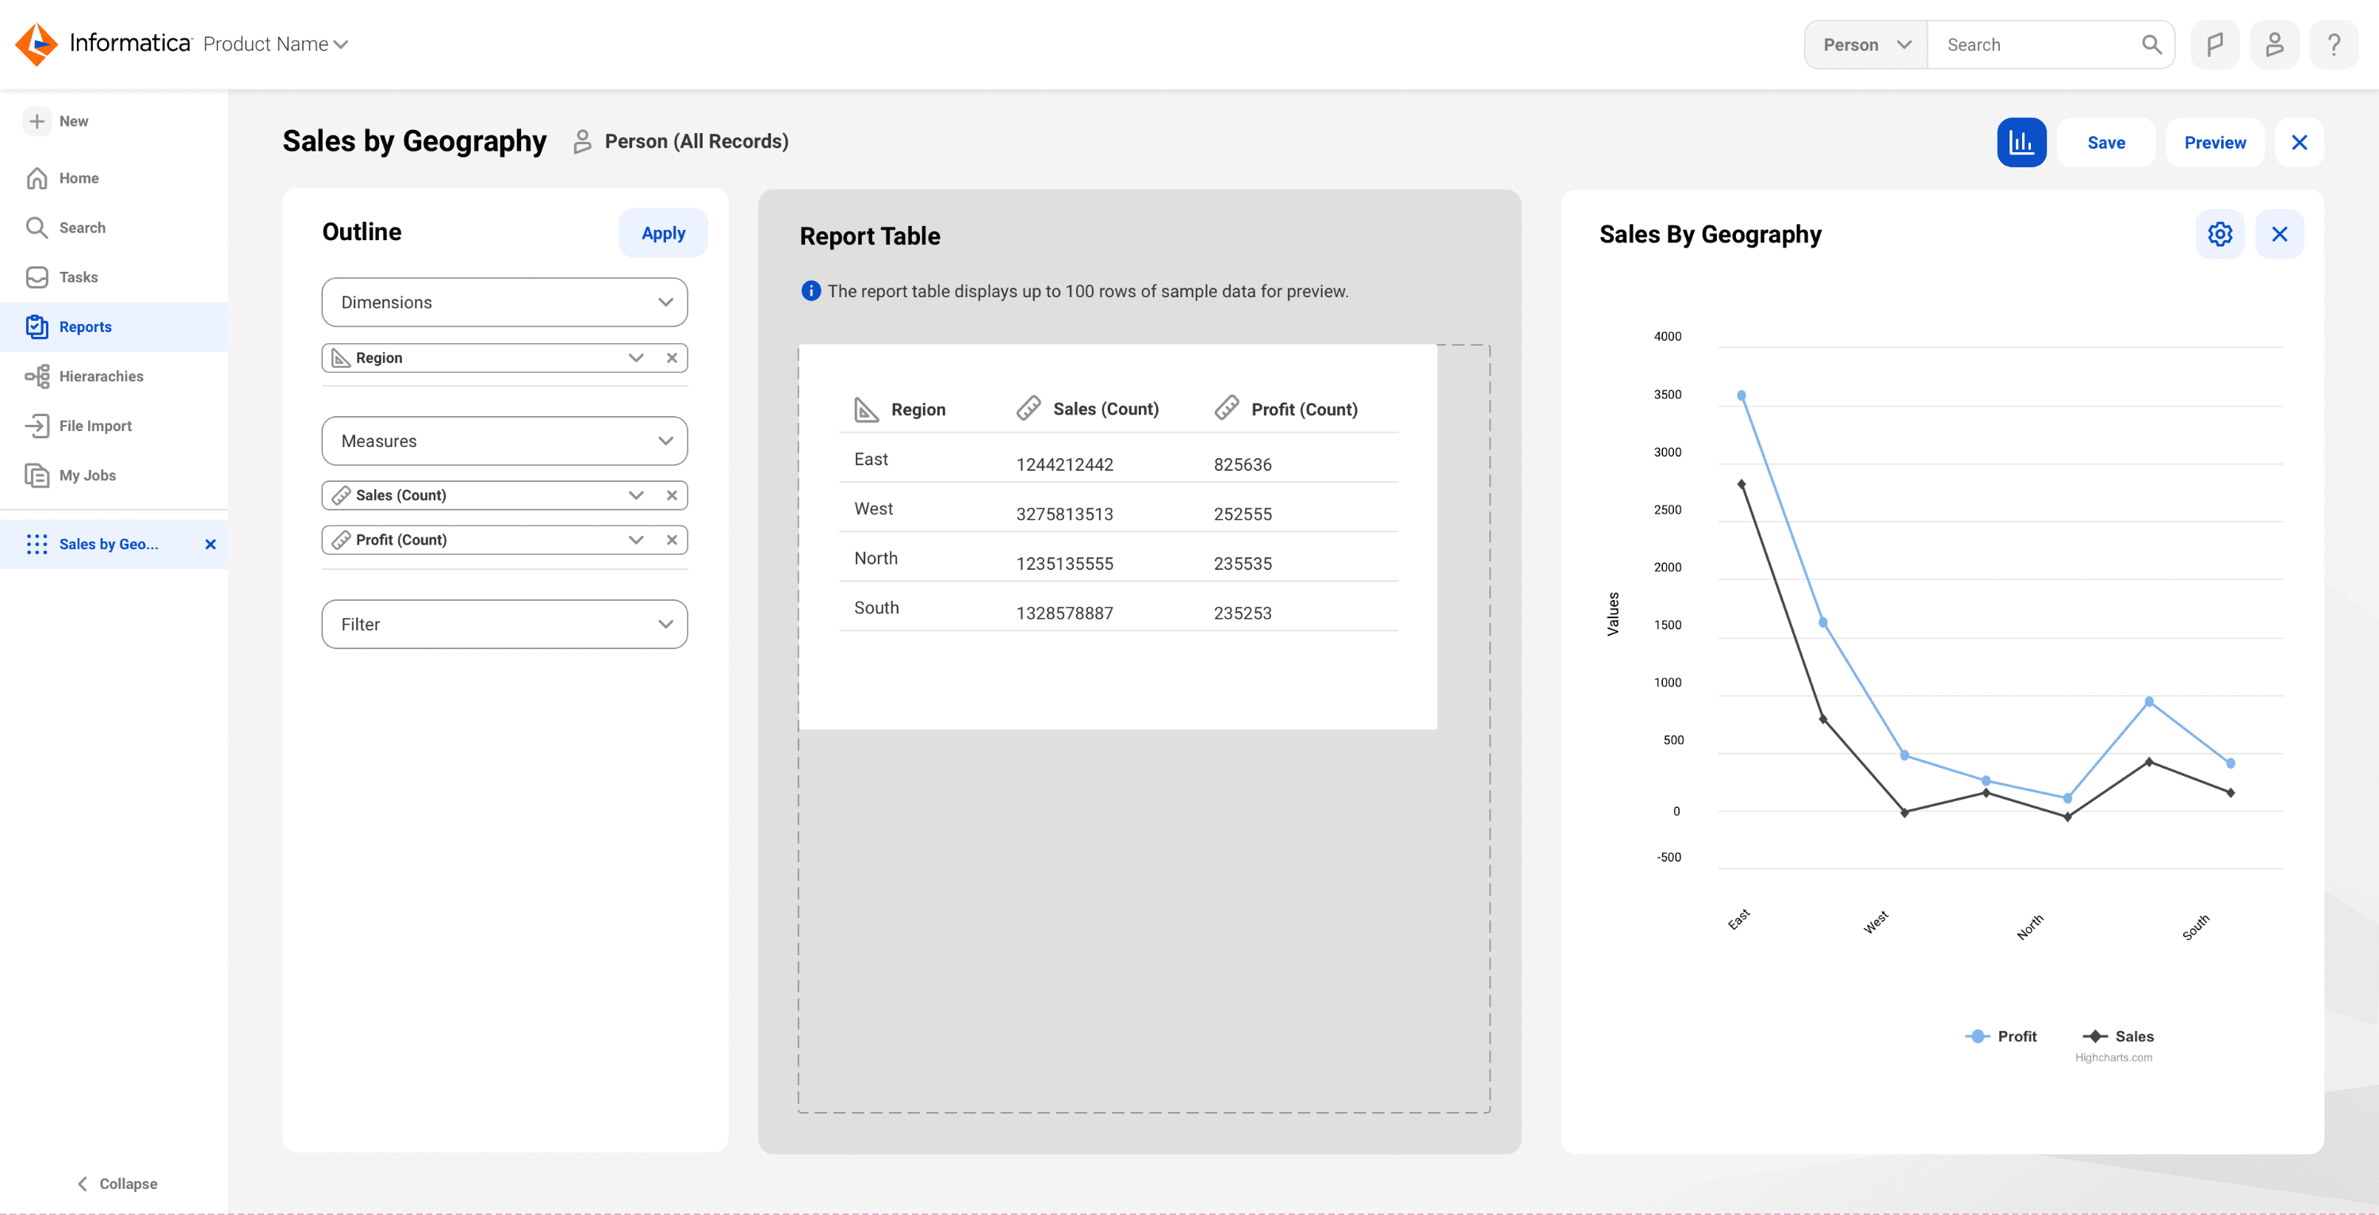
Task: Open chart settings gear icon
Action: 2220,234
